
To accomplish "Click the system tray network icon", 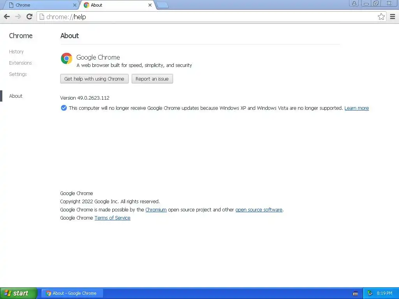I will coord(369,294).
